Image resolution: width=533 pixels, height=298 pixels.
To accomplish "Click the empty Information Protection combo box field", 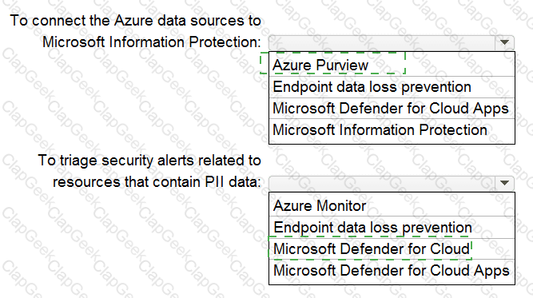I will point(382,42).
